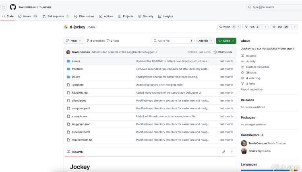Click the README edit pencil icon
Image resolution: width=302 pixels, height=172 pixels.
click(224, 152)
